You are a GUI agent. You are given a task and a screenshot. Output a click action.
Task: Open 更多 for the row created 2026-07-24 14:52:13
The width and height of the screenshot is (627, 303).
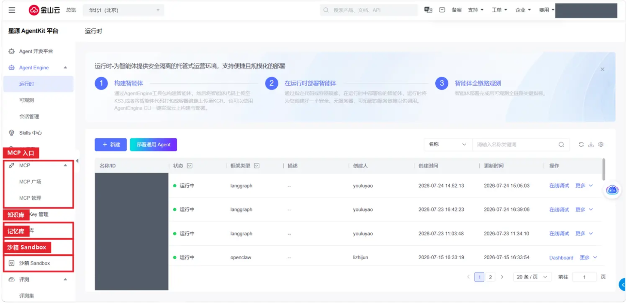(x=584, y=186)
